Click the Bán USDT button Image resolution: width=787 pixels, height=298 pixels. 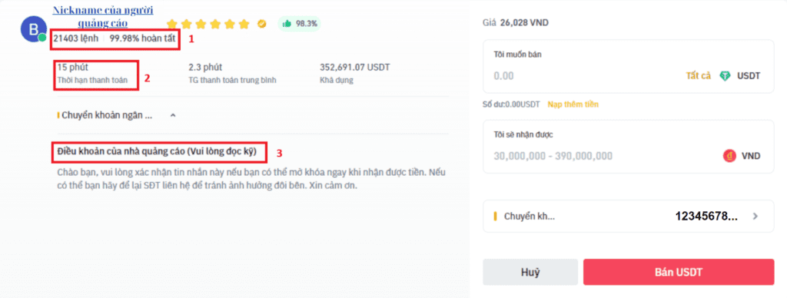pos(679,273)
